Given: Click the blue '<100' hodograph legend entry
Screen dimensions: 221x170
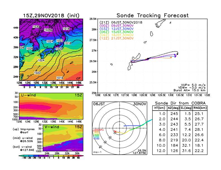Looking at the screenshot, I should click(96, 139).
